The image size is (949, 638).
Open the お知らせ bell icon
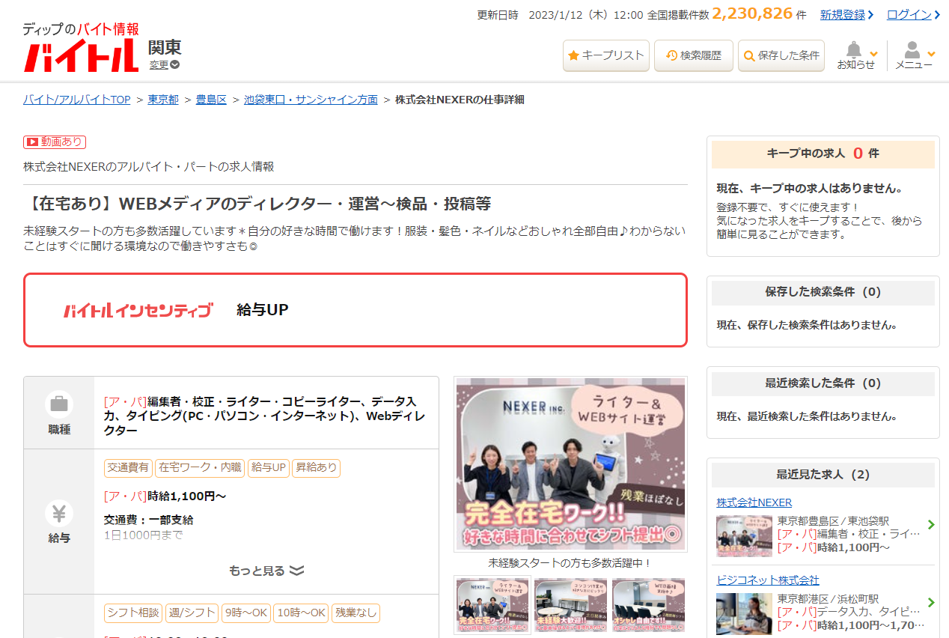pos(854,51)
